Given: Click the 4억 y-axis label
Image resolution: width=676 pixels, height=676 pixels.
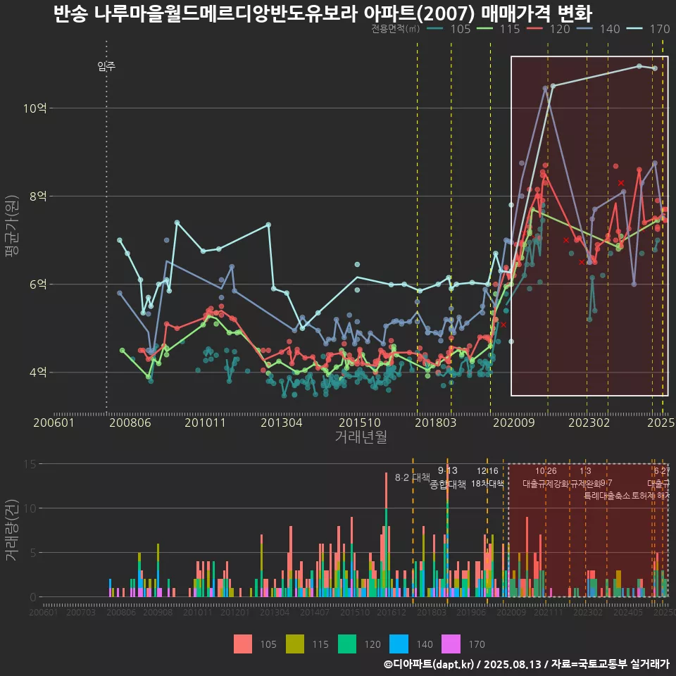Looking at the screenshot, I should [x=38, y=372].
